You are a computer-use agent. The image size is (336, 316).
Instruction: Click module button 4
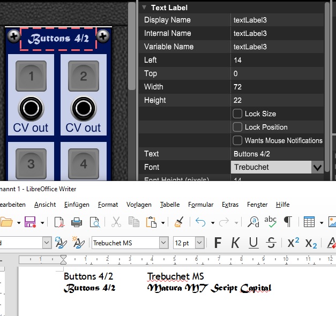(84, 164)
